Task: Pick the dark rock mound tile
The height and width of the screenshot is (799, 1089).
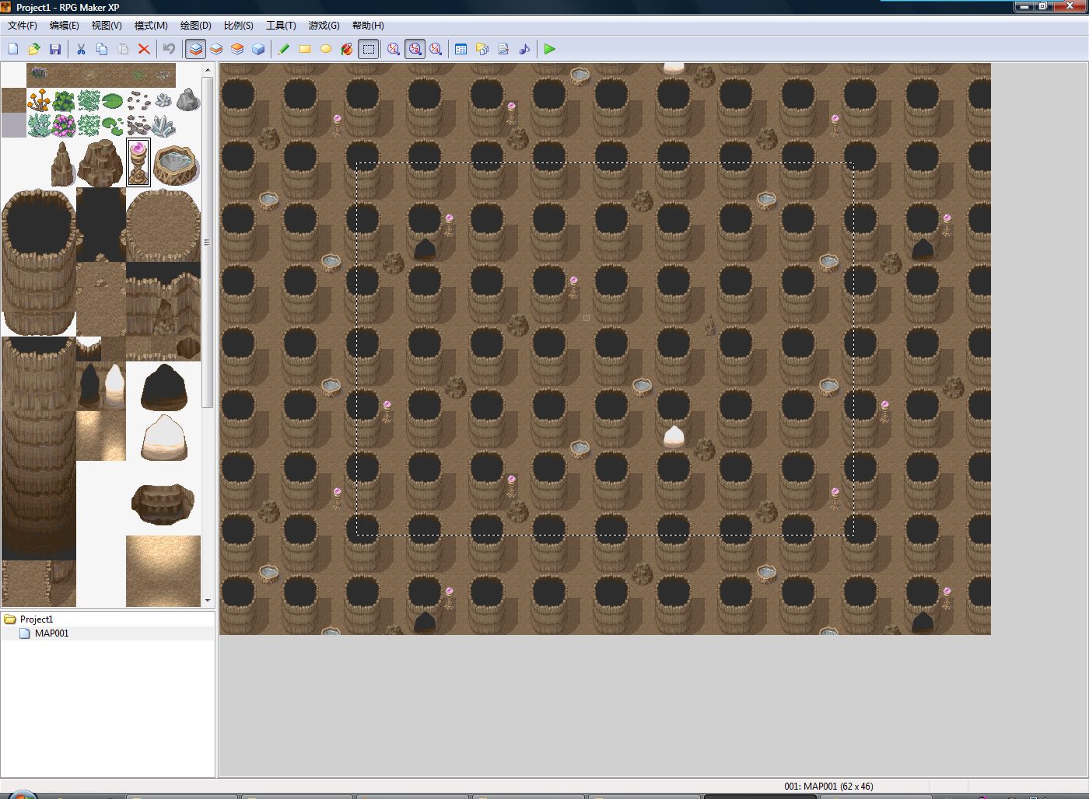Action: tap(163, 387)
